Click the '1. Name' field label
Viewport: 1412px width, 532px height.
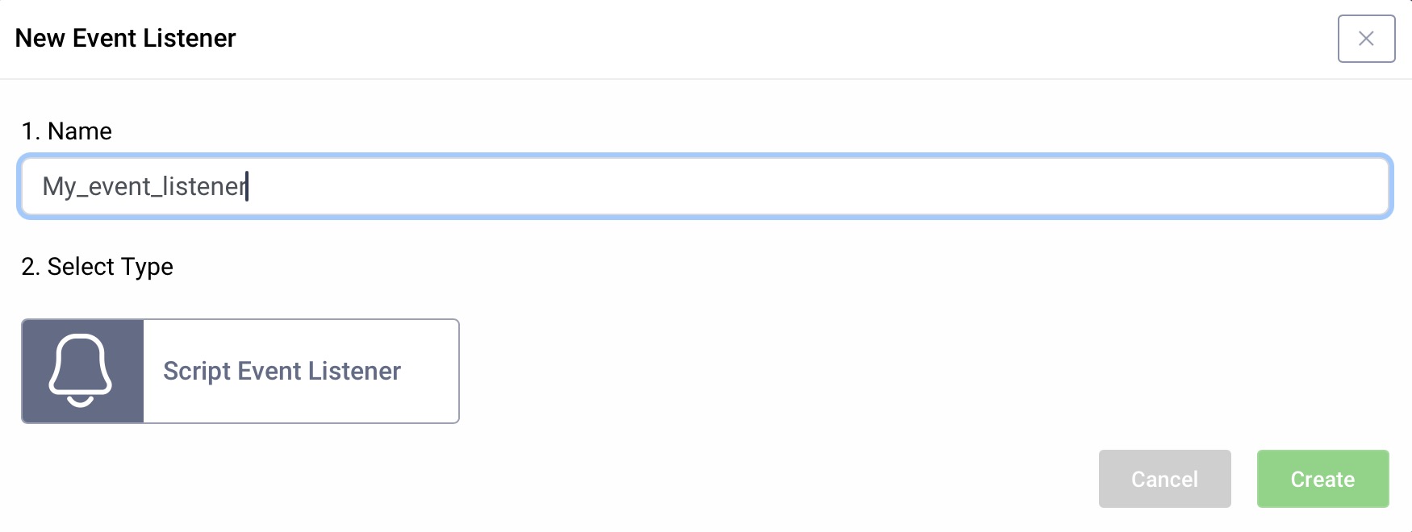tap(67, 131)
